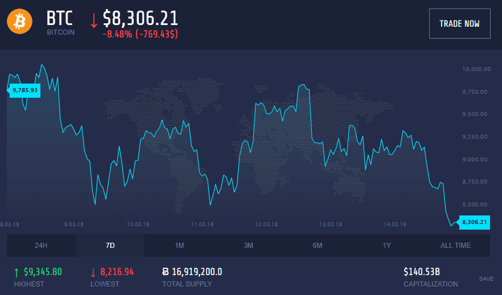Click the 10,000.00 y-axis label
Screen dimensions: 502x295
476,69
